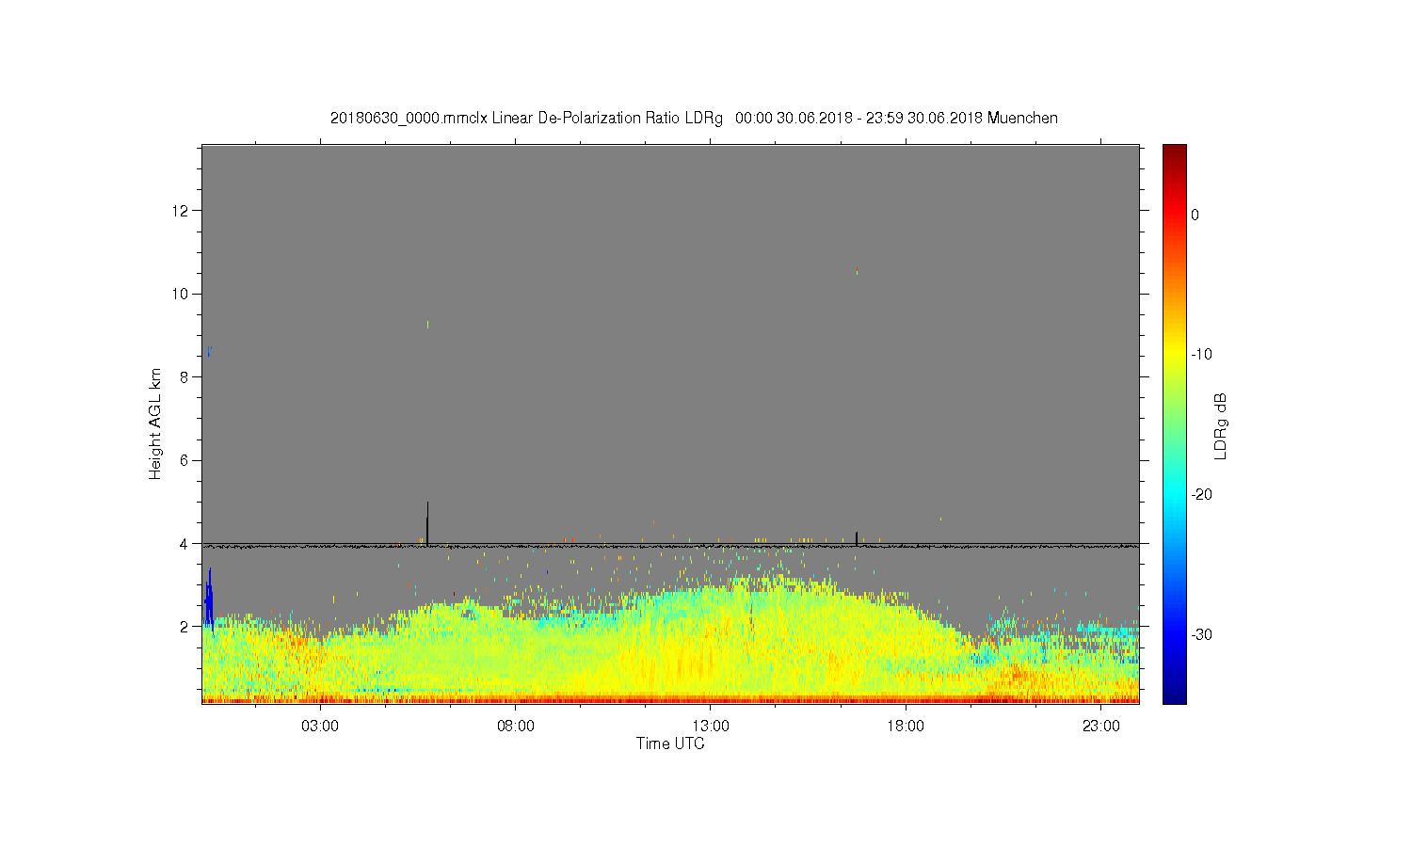Pick the yellow region of the colorbar
Image resolution: width=1412 pixels, height=847 pixels.
tap(1175, 355)
